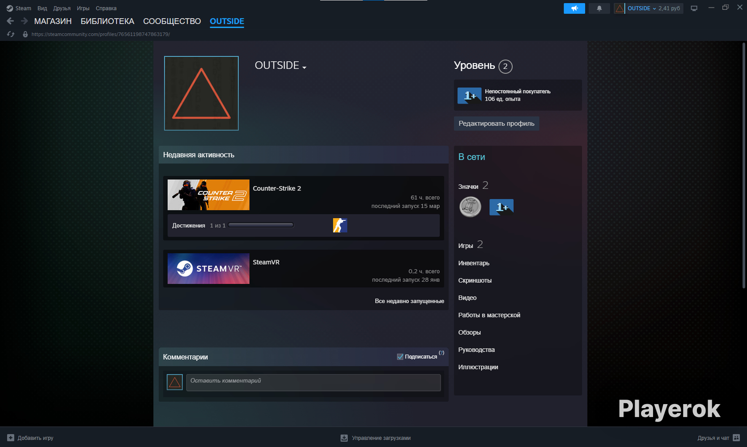Go back with the back arrow
The image size is (747, 447).
pos(10,21)
